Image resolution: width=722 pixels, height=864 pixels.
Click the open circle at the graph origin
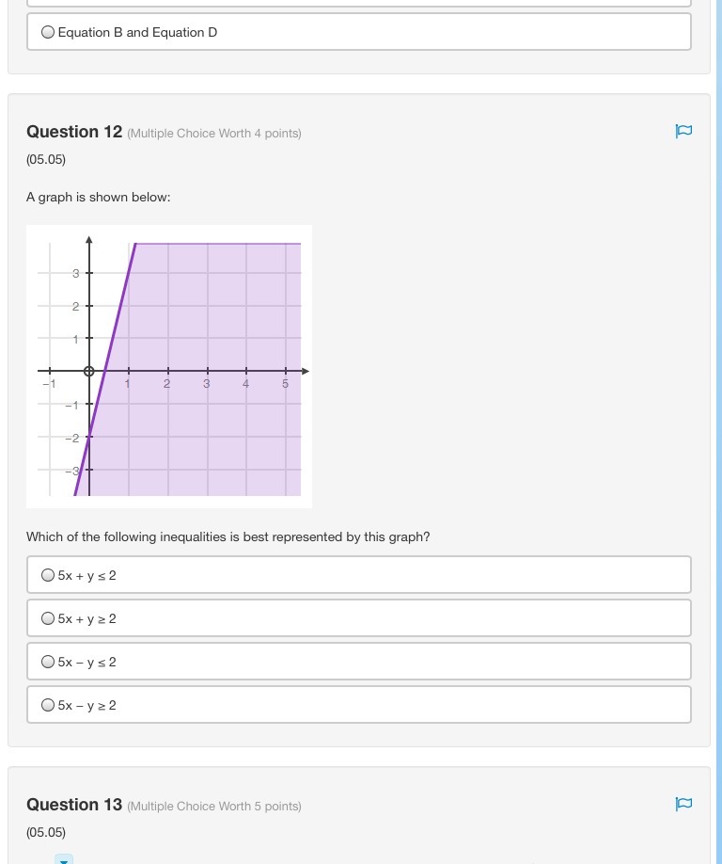click(x=89, y=372)
